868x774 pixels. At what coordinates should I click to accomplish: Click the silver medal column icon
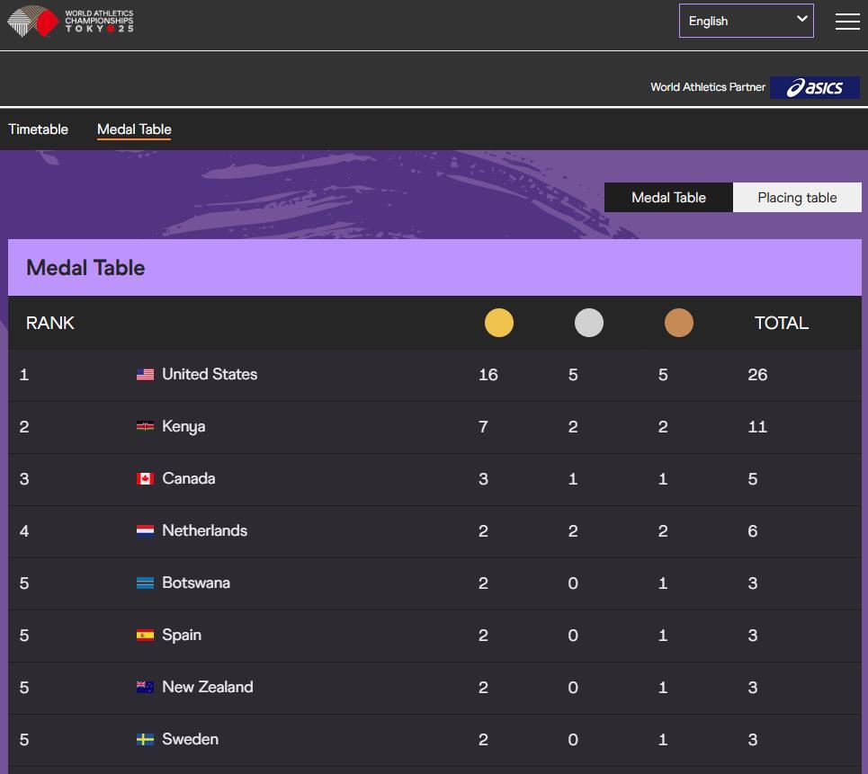pyautogui.click(x=588, y=323)
